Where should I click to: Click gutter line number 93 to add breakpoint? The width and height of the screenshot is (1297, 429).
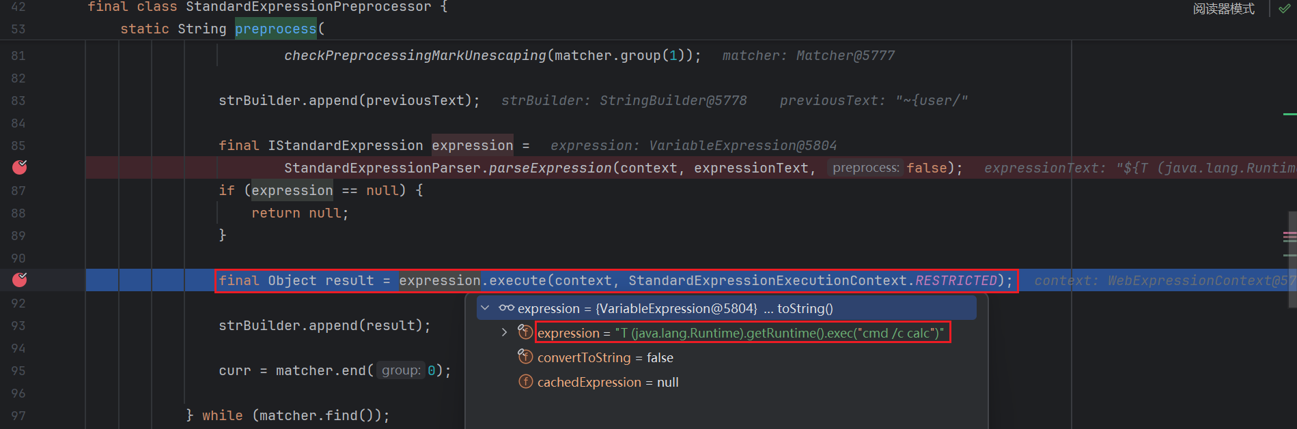coord(18,325)
